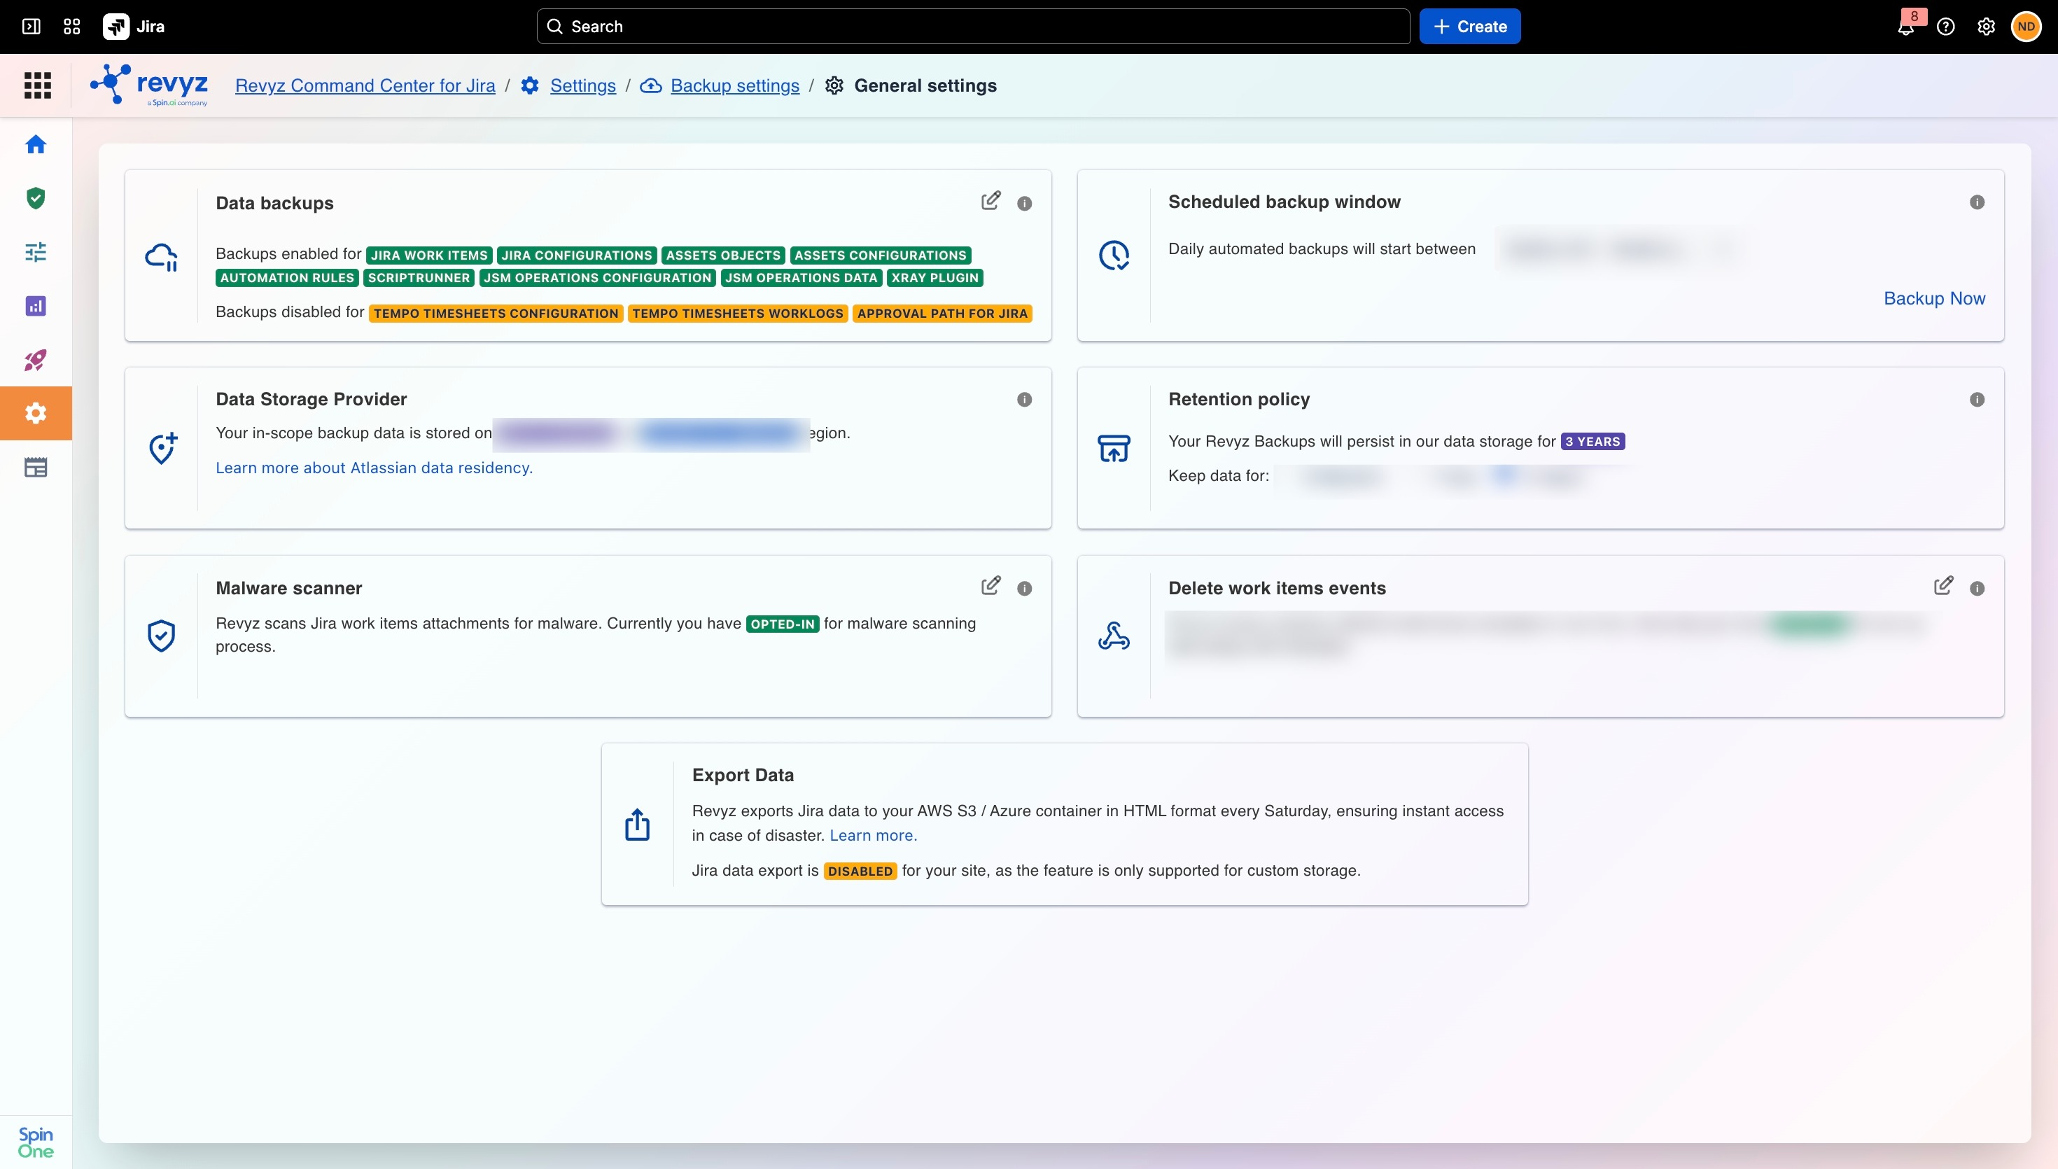
Task: Click the ASSETS CONFIGURATIONS badge
Action: pyautogui.click(x=881, y=255)
